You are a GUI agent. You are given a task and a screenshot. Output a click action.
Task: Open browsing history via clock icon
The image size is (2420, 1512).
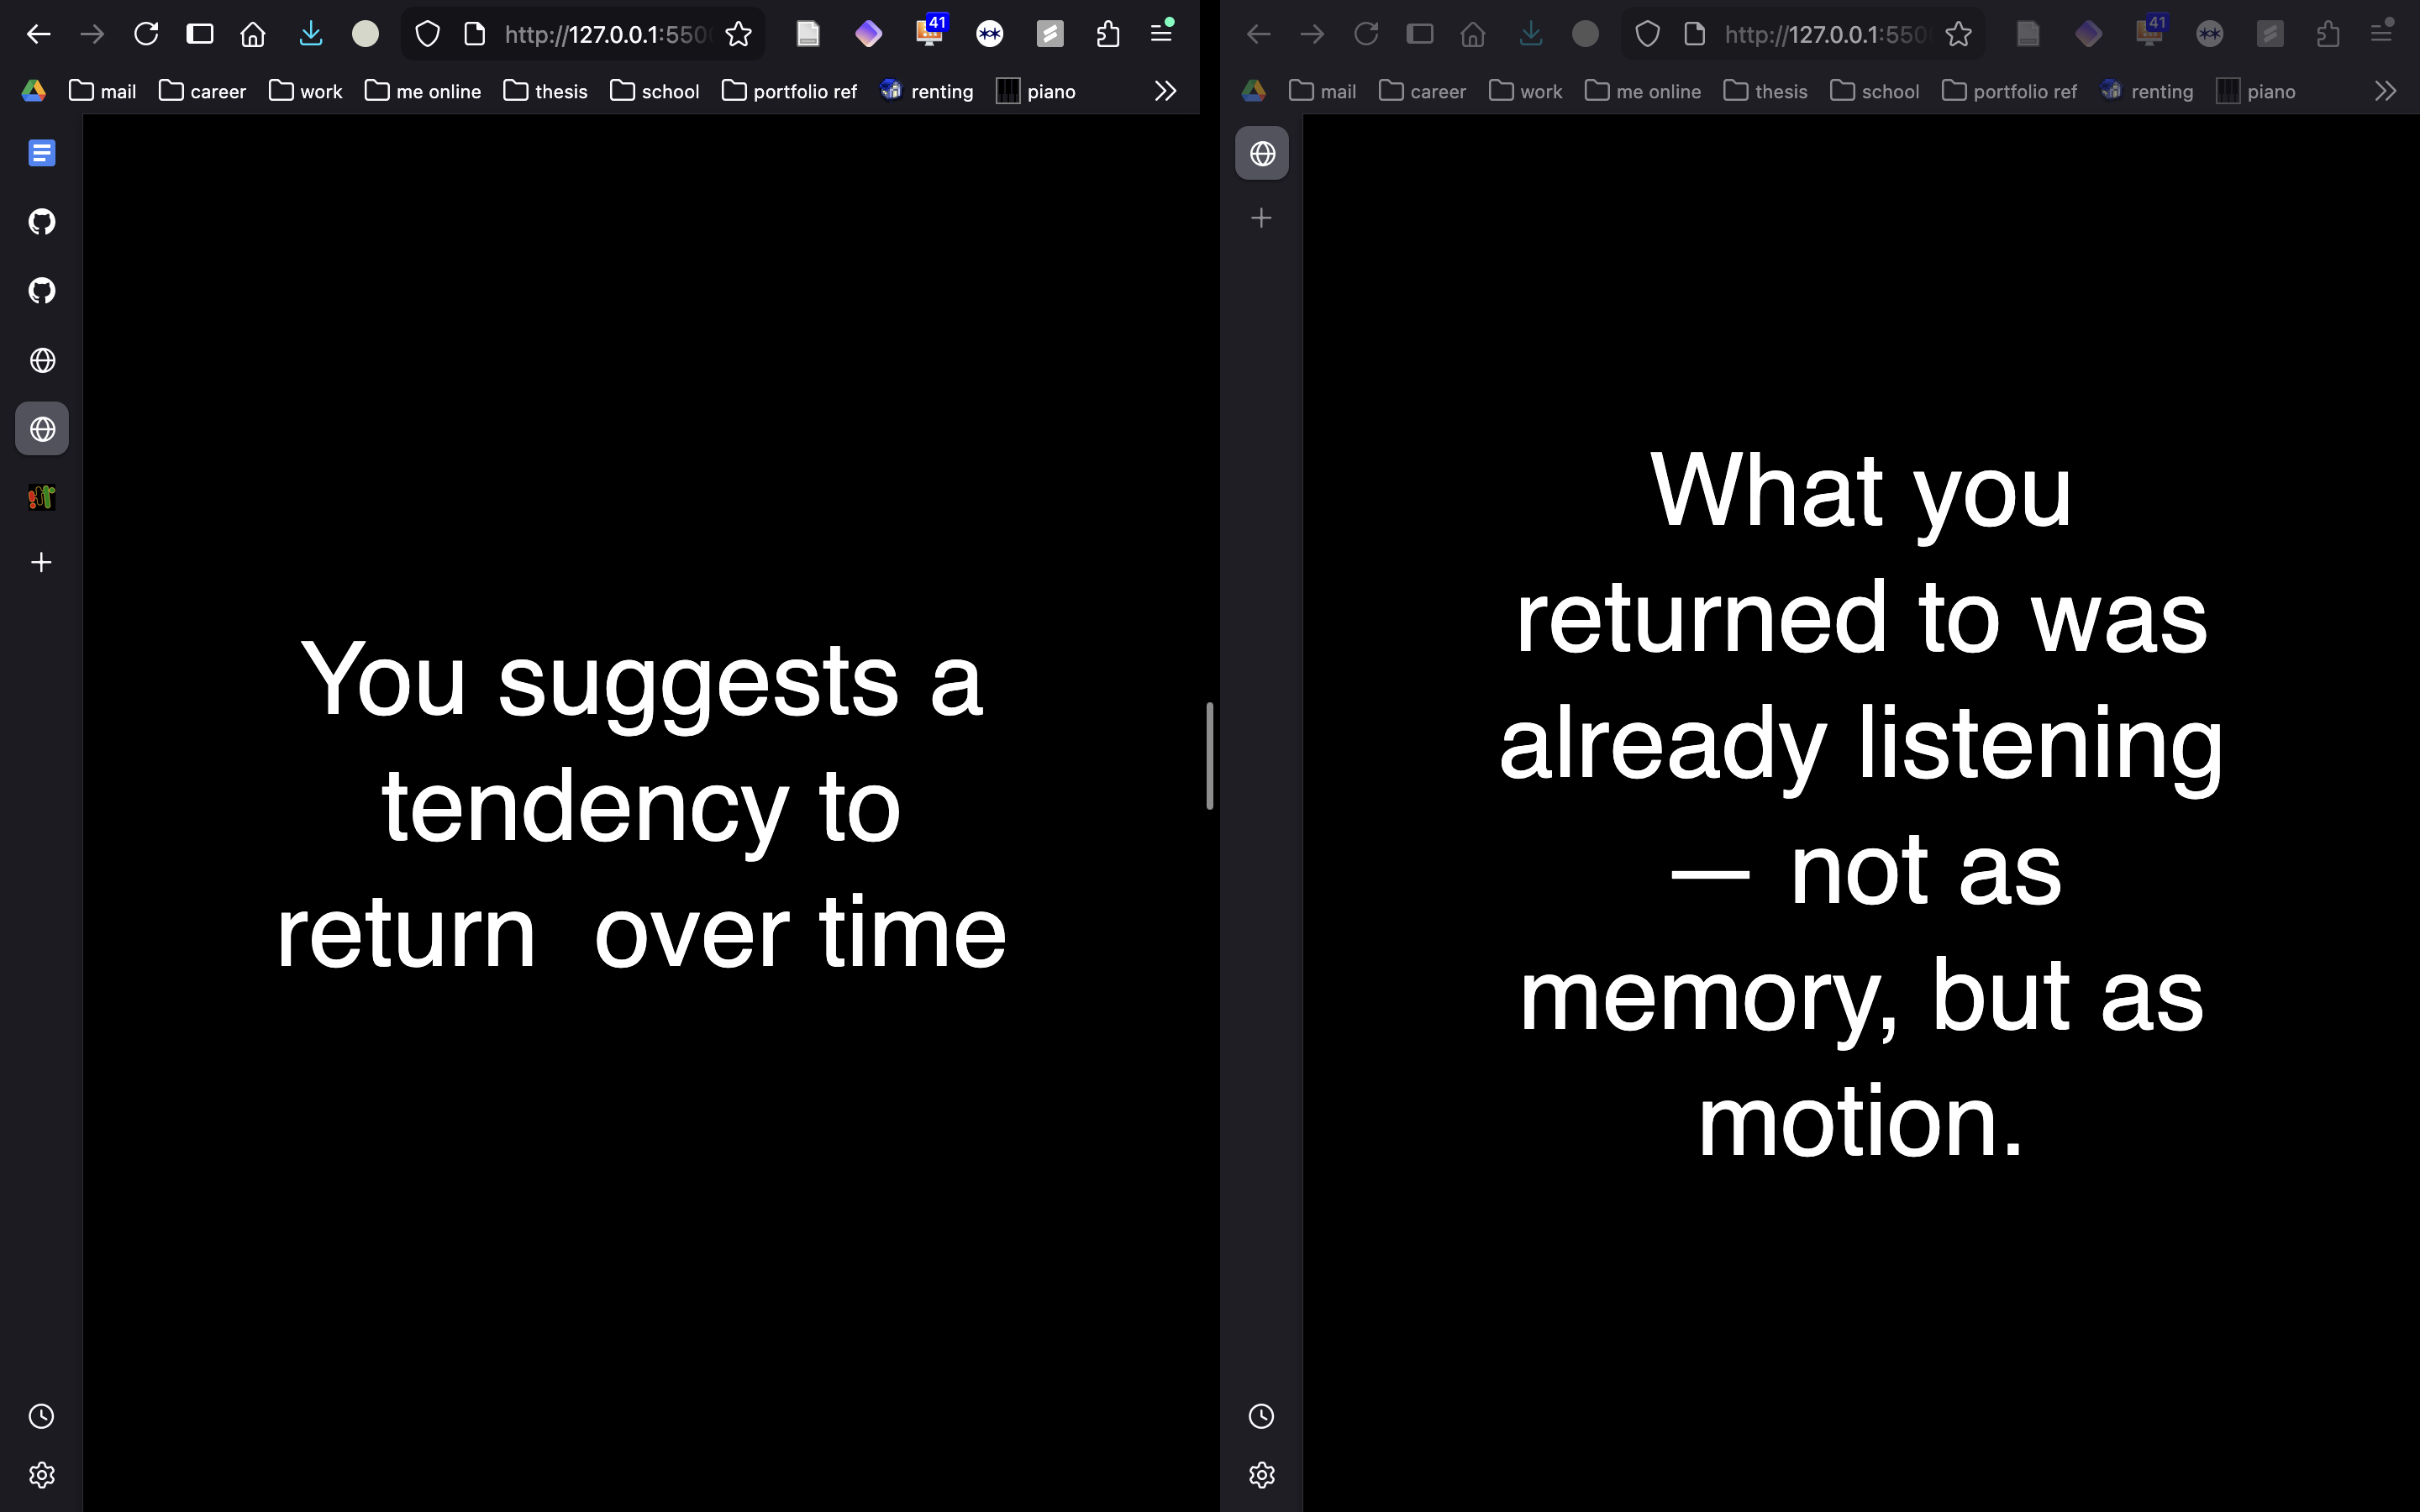point(41,1415)
